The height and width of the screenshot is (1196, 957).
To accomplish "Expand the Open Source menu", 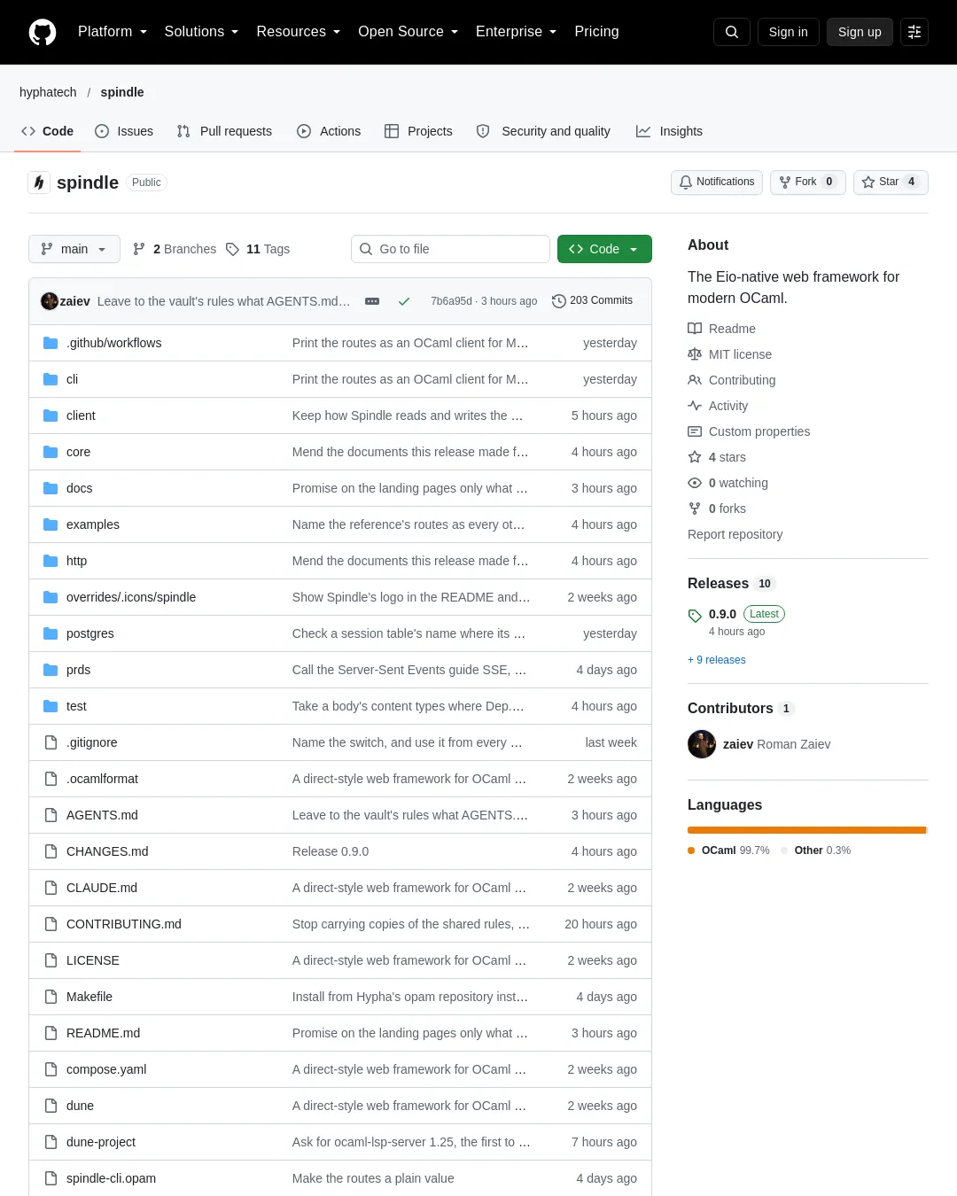I will pos(408,32).
